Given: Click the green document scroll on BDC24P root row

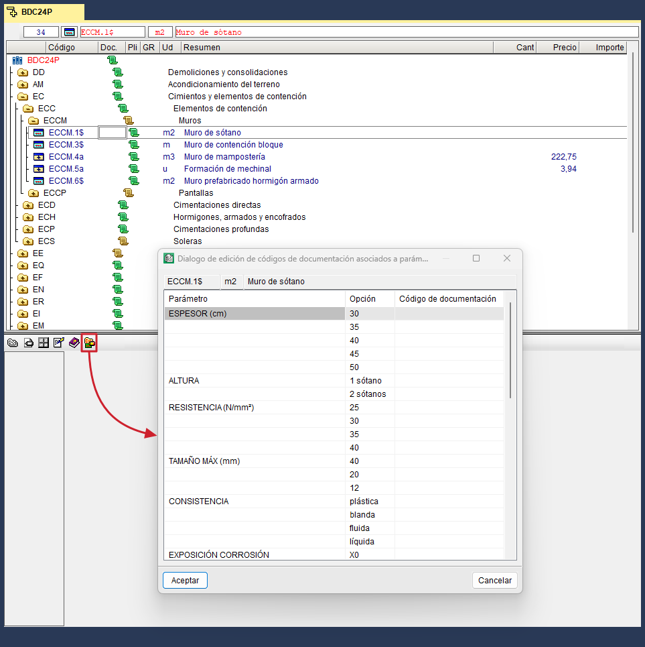Looking at the screenshot, I should (x=112, y=60).
